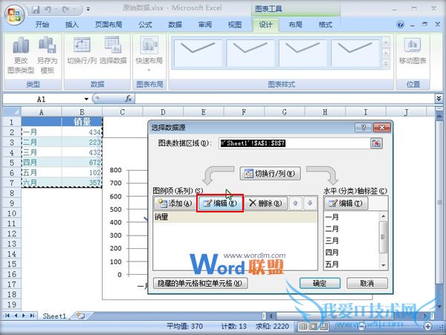Switch to Normal view in status bar

click(x=303, y=327)
